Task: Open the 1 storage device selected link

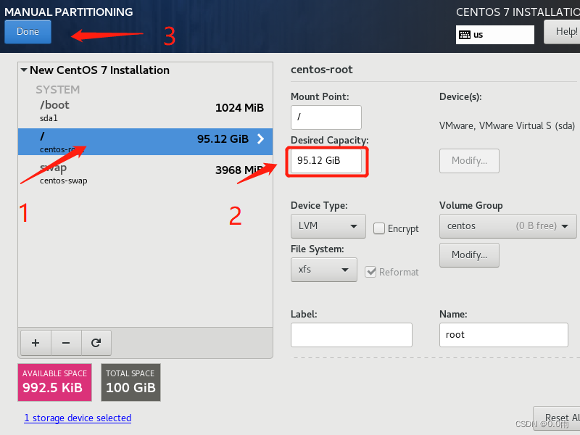Action: point(78,418)
